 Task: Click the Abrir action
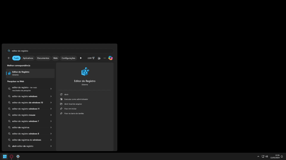pos(66,94)
